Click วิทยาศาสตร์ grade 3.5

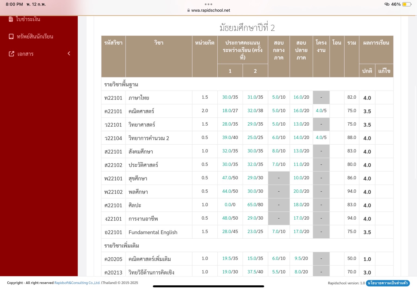(367, 125)
